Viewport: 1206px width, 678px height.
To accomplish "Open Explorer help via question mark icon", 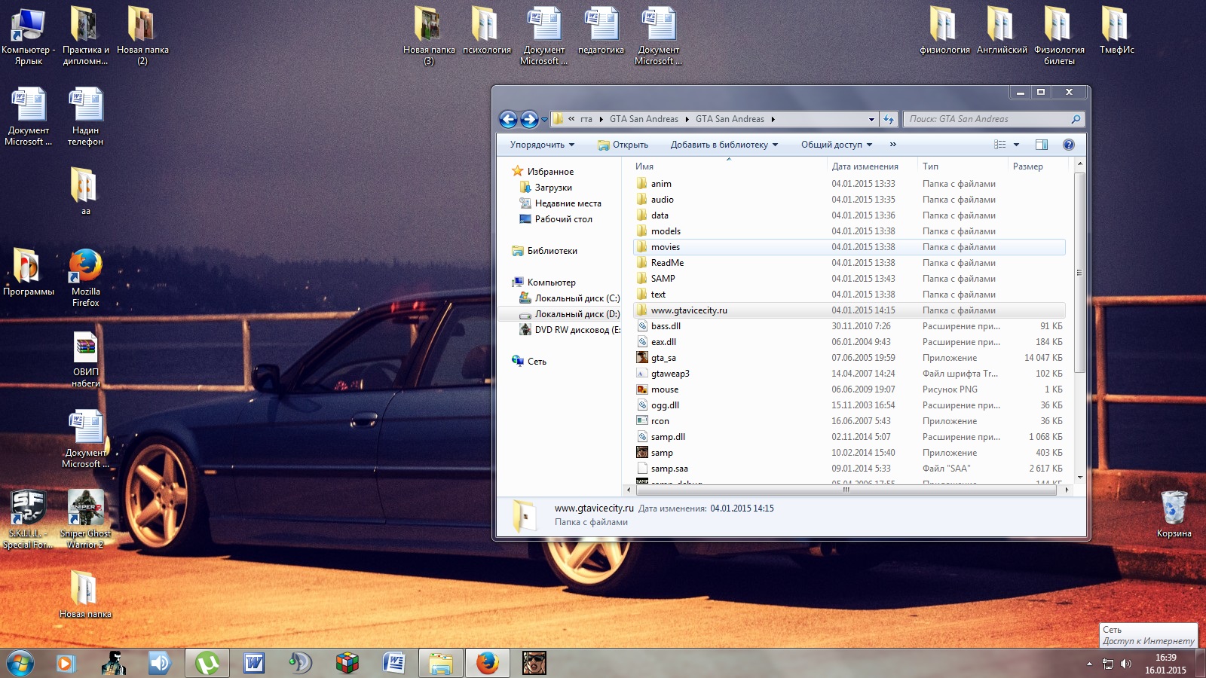I will point(1068,145).
